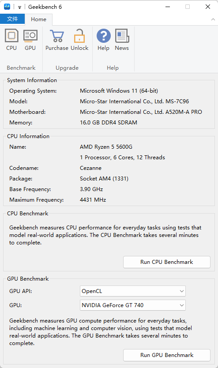Click the motherboard value 'A520M-A PRO'

pyautogui.click(x=141, y=112)
